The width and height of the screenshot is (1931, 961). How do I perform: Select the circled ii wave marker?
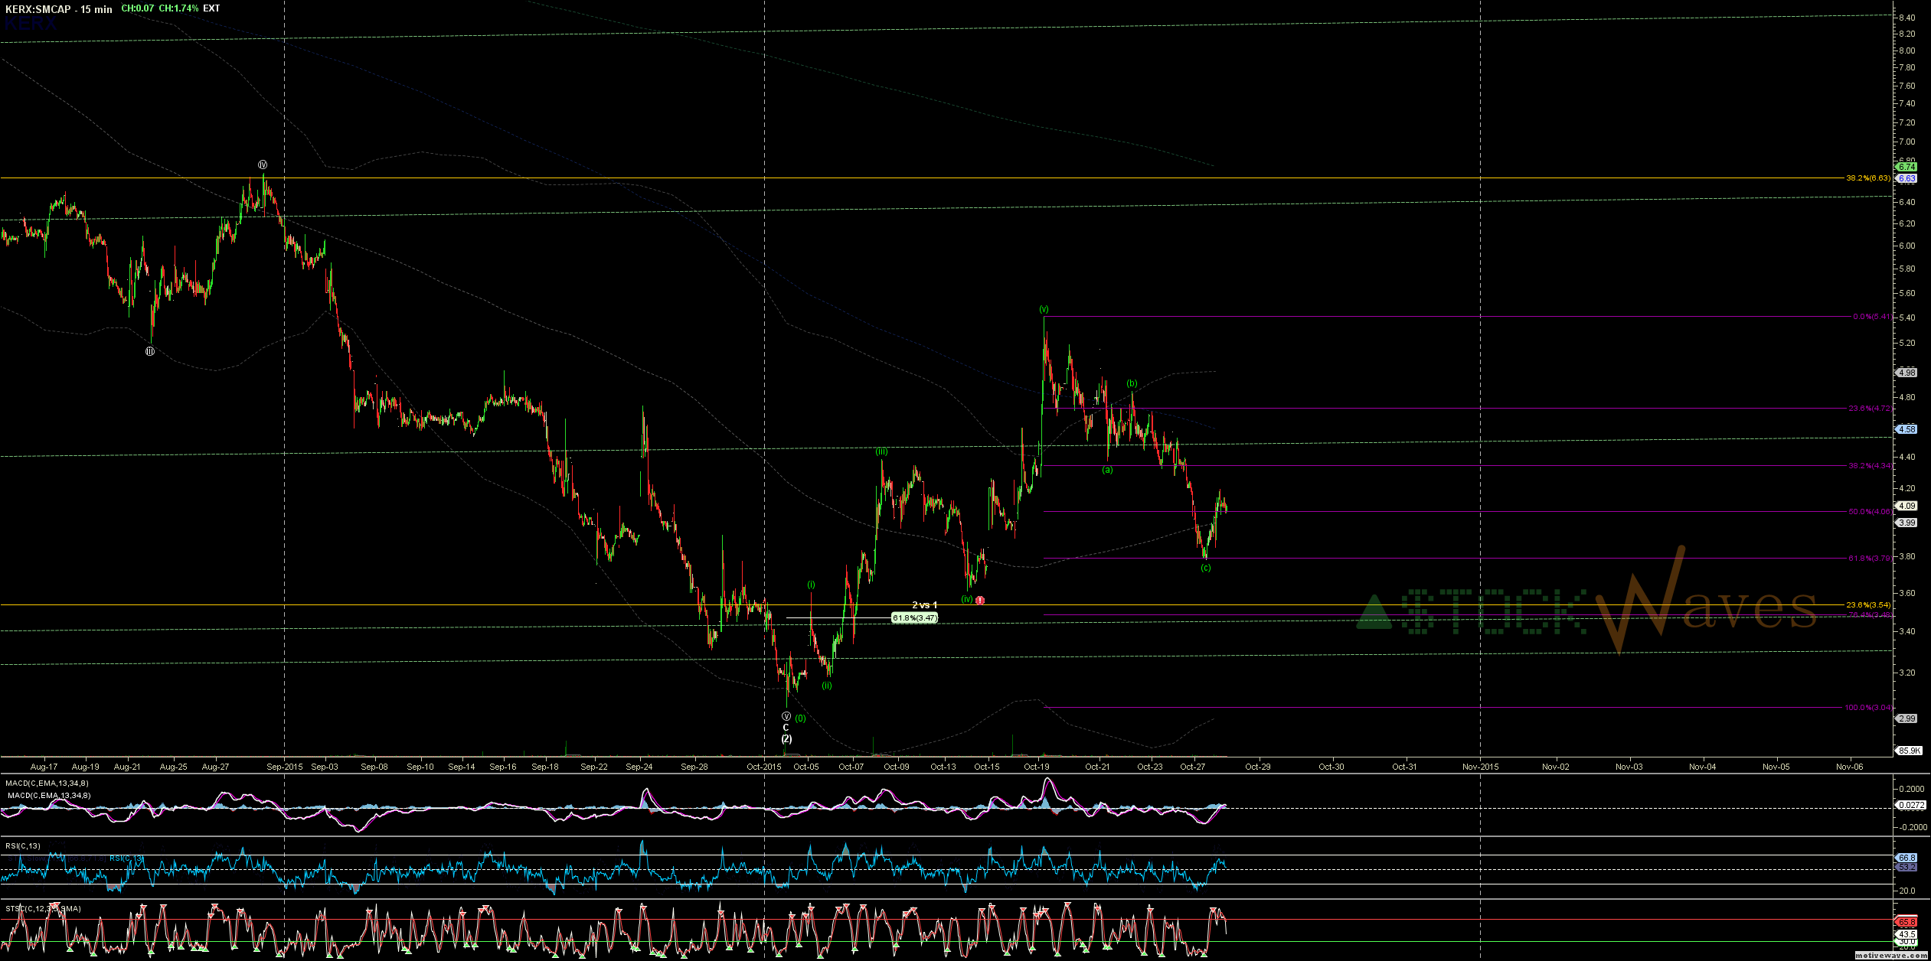[x=150, y=351]
